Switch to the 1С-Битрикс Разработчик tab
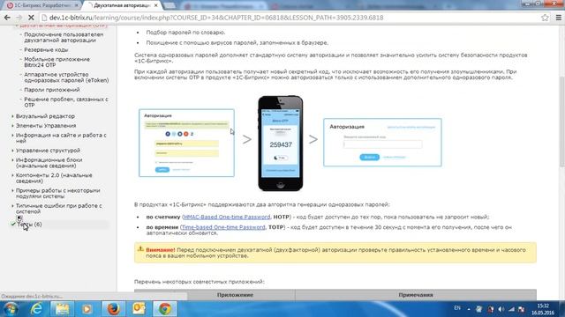The width and height of the screenshot is (565, 317). tap(41, 5)
